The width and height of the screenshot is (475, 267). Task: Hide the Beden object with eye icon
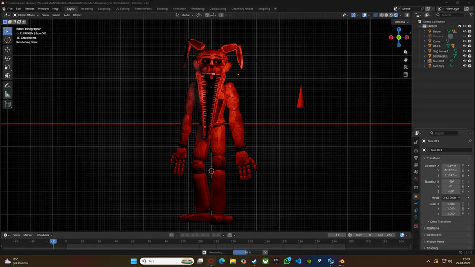464,31
